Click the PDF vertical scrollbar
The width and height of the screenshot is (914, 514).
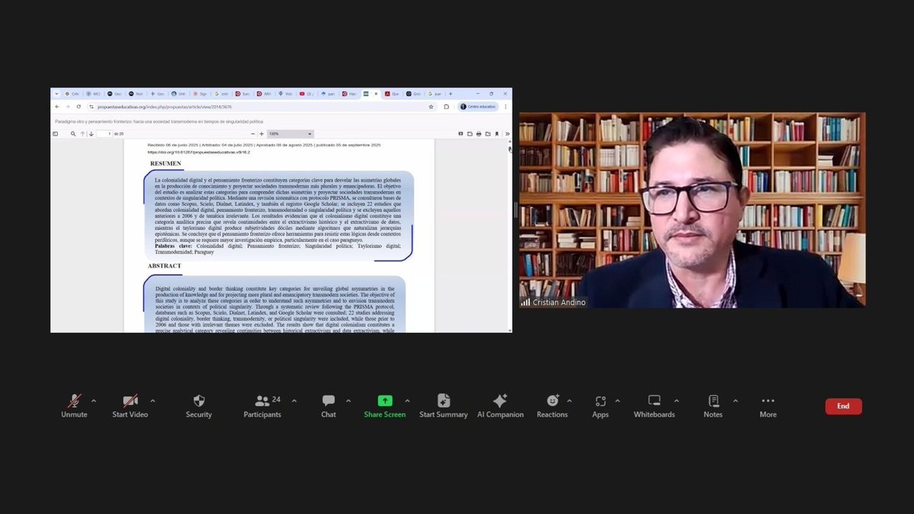point(510,236)
